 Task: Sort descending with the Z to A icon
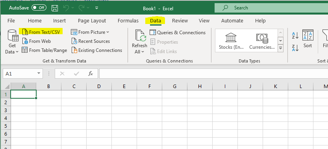pyautogui.click(x=295, y=48)
